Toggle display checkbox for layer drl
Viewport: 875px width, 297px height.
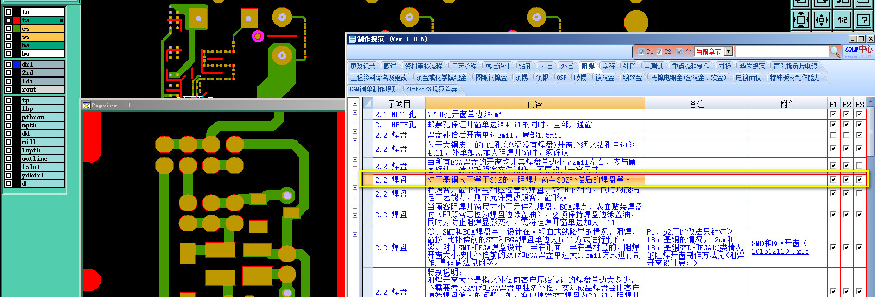(8, 64)
